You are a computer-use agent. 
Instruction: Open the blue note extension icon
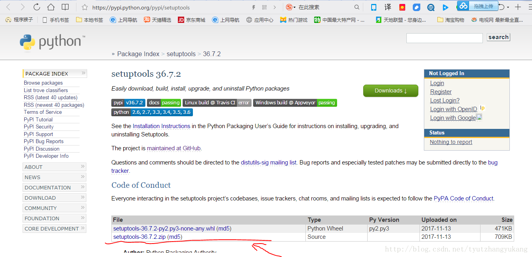click(x=416, y=7)
